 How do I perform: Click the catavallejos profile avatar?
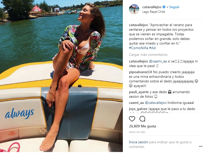[x=134, y=9]
